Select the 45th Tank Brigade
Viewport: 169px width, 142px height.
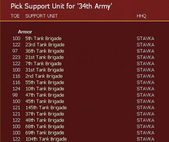[45, 101]
